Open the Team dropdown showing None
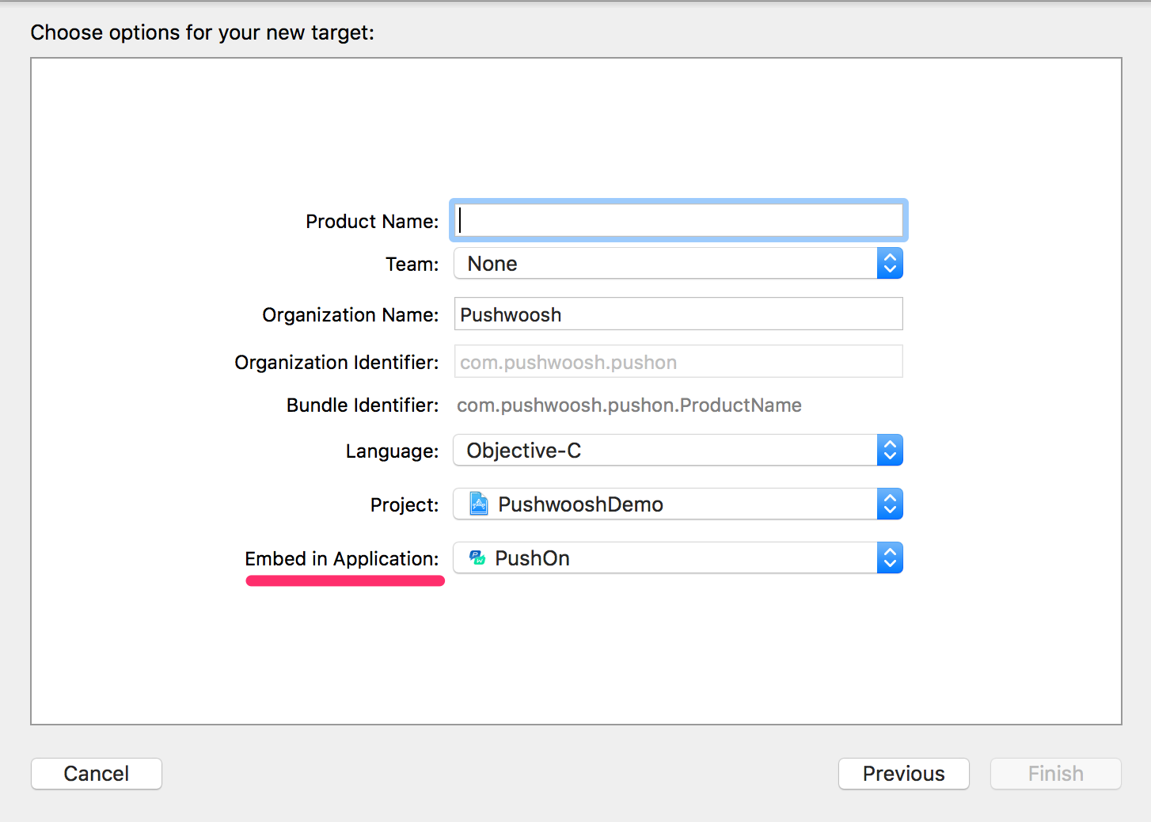 [x=665, y=264]
